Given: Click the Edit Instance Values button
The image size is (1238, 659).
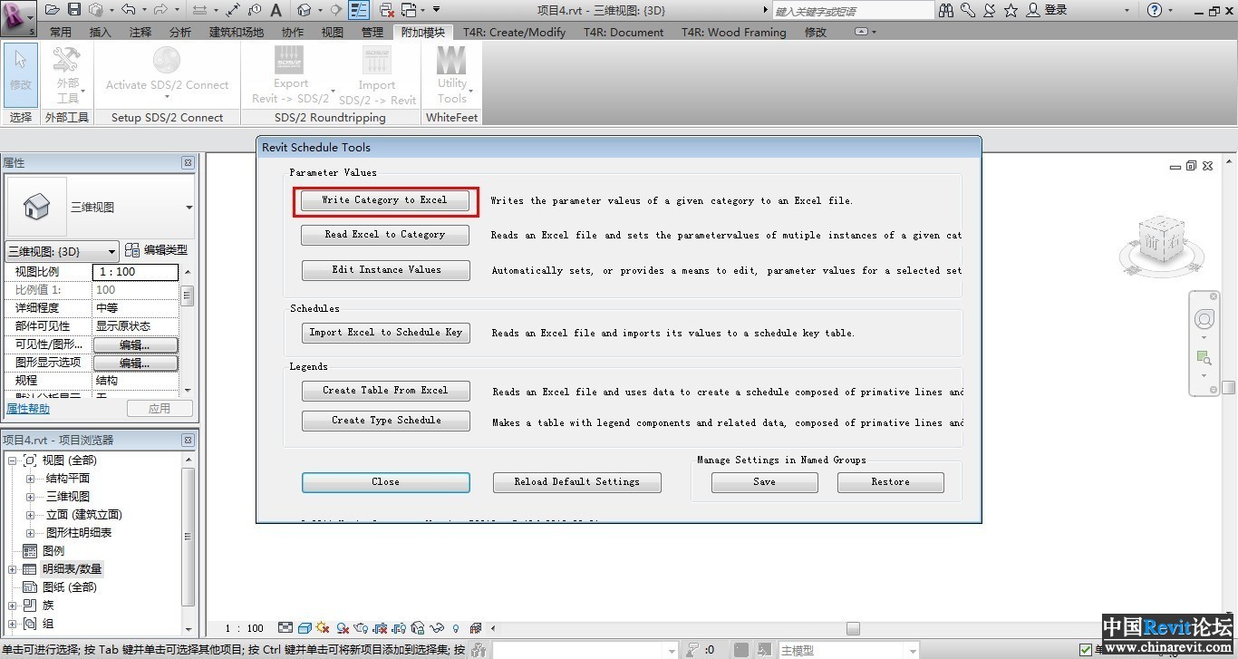Looking at the screenshot, I should click(386, 270).
